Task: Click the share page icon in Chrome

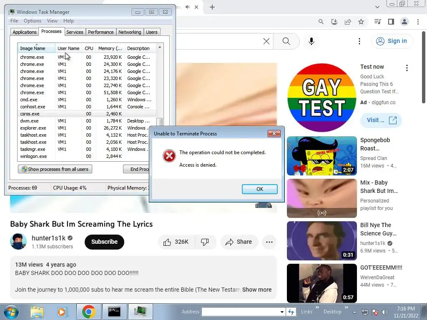Action: [x=348, y=22]
